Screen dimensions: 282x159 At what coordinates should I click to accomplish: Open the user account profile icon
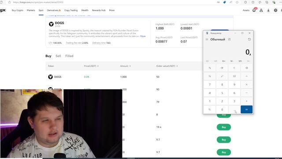[261, 10]
